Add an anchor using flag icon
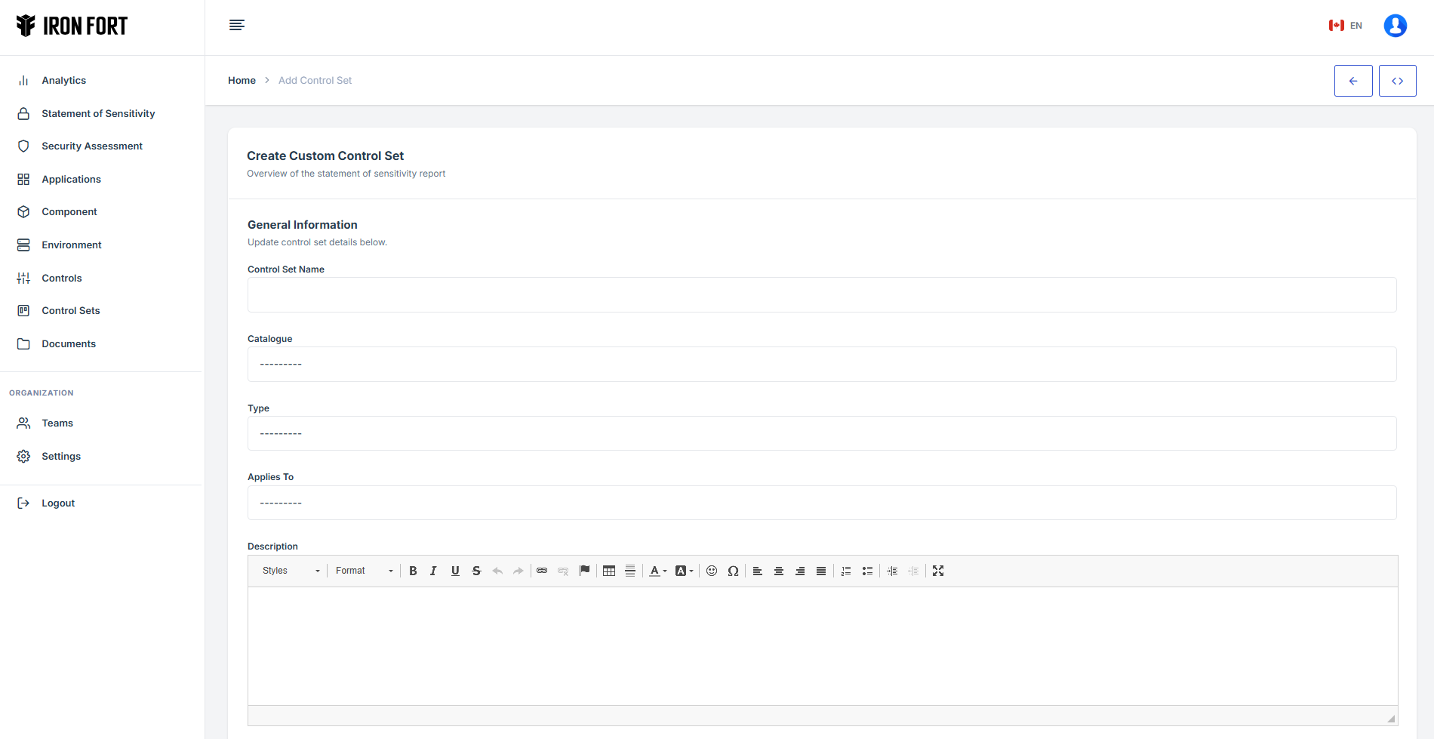The height and width of the screenshot is (739, 1434). tap(584, 571)
